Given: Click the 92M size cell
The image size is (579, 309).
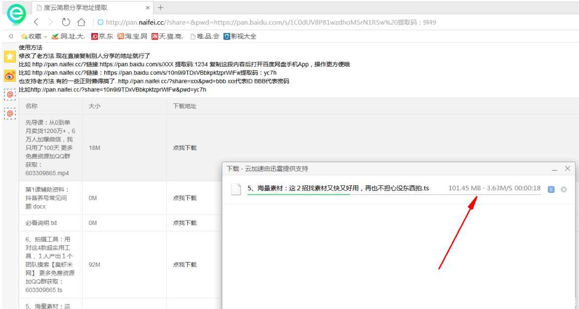Looking at the screenshot, I should [x=94, y=265].
